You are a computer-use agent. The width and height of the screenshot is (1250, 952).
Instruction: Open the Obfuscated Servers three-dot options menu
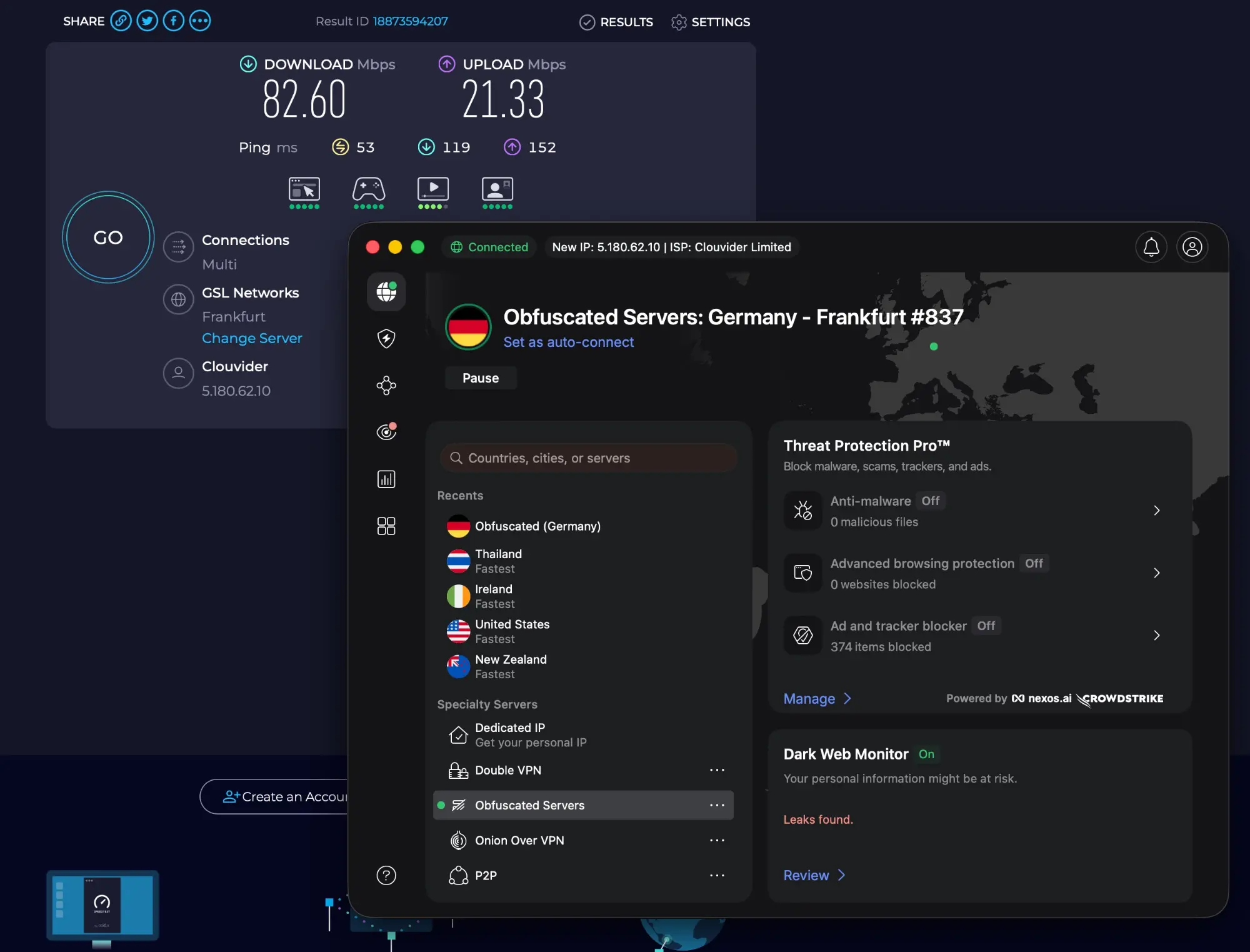717,805
